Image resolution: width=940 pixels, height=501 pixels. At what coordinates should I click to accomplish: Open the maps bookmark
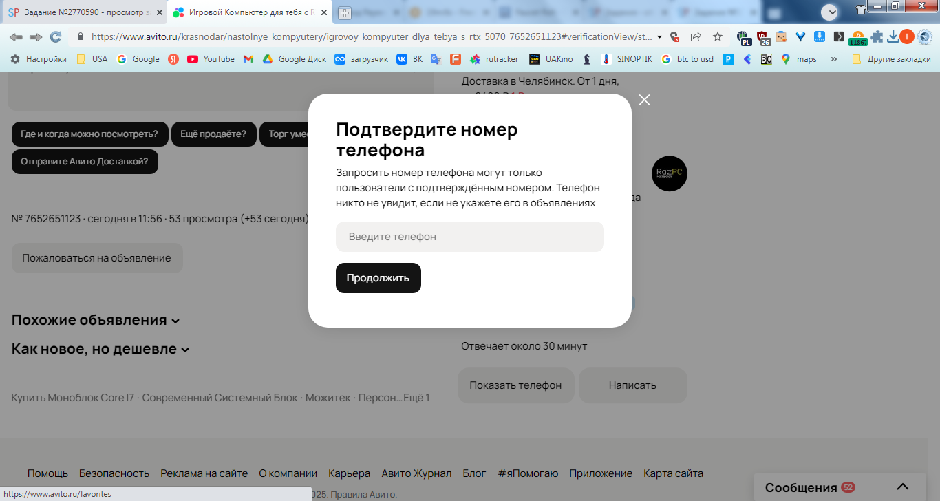click(x=799, y=59)
